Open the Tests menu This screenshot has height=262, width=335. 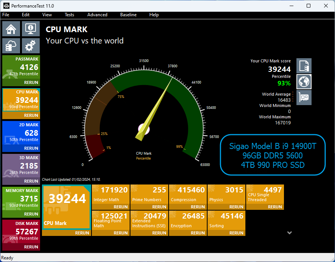point(69,15)
